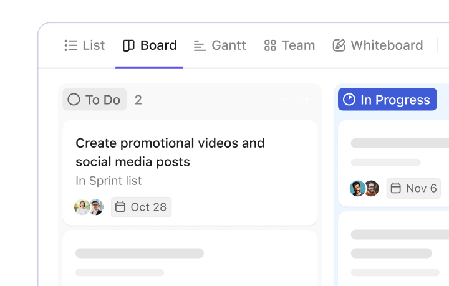Go to the Team view tab
The image size is (449, 286).
click(289, 45)
